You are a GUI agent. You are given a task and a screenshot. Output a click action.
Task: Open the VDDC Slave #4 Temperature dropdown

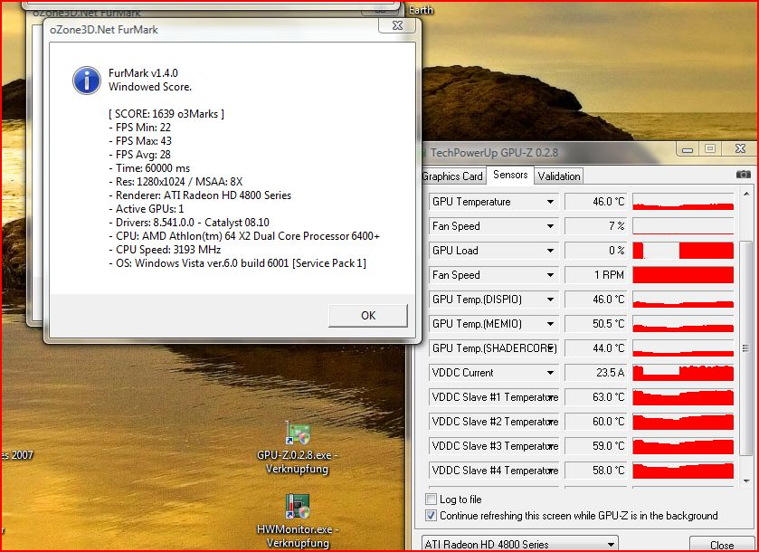point(550,471)
